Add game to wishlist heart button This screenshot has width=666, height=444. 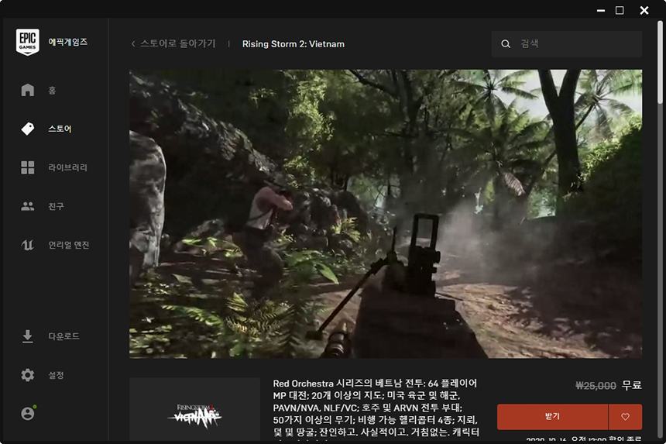625,417
